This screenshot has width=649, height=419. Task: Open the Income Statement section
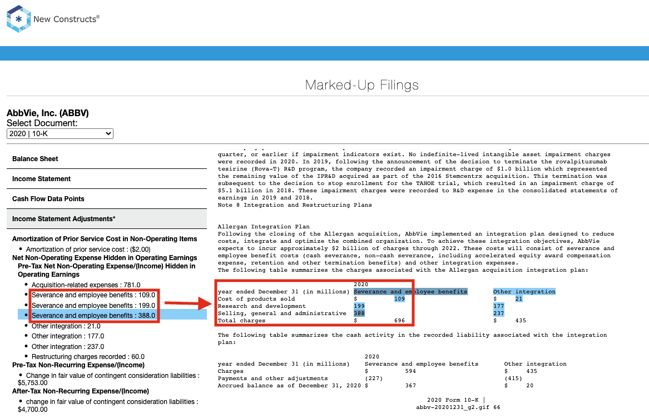pyautogui.click(x=107, y=179)
